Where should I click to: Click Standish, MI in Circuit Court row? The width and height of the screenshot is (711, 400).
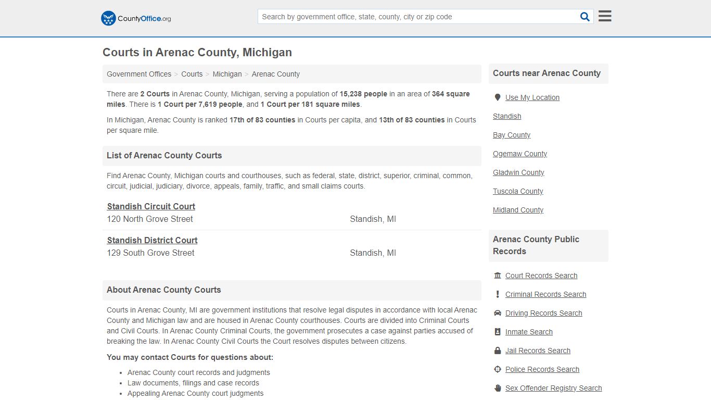tap(373, 219)
